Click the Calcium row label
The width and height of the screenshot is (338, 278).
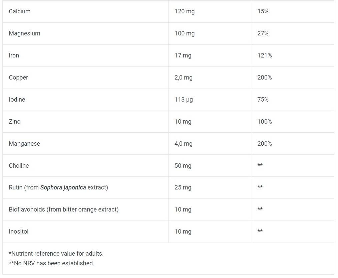click(x=20, y=11)
